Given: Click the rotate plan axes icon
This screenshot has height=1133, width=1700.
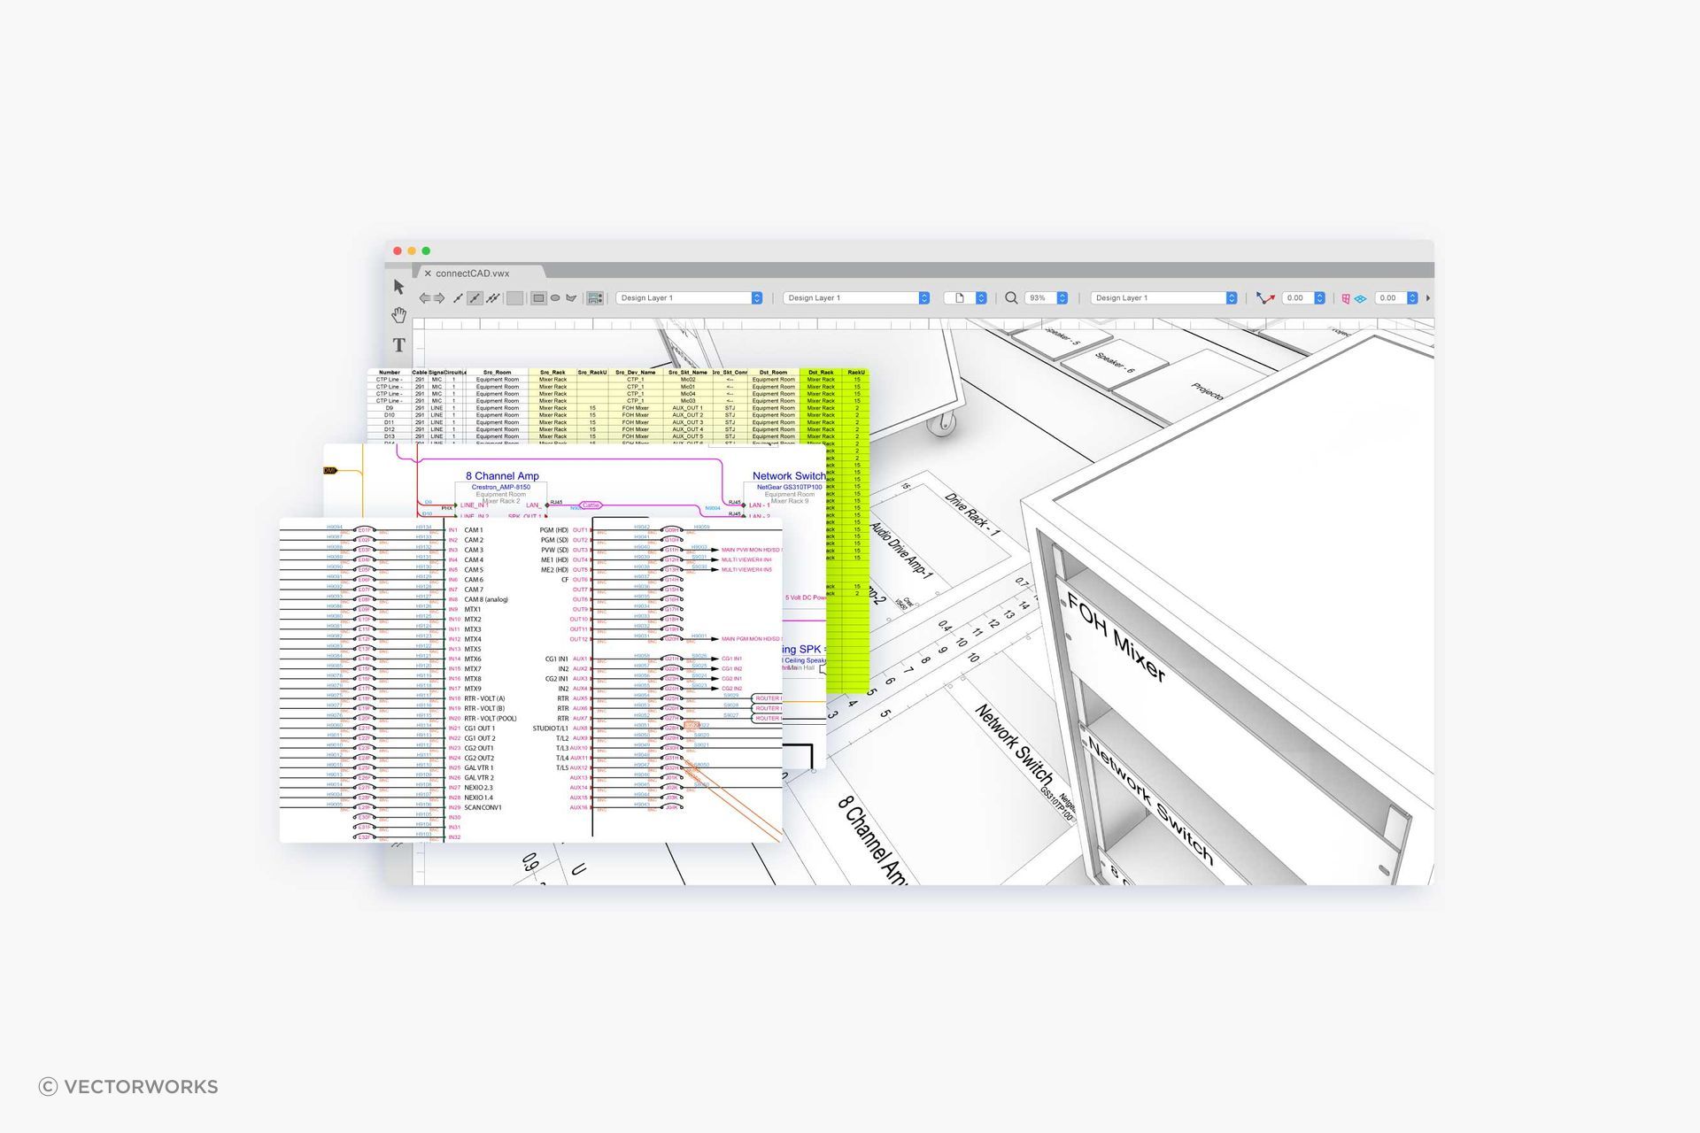Looking at the screenshot, I should [1265, 298].
